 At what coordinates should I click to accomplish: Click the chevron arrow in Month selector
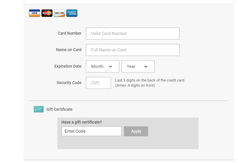[110, 66]
